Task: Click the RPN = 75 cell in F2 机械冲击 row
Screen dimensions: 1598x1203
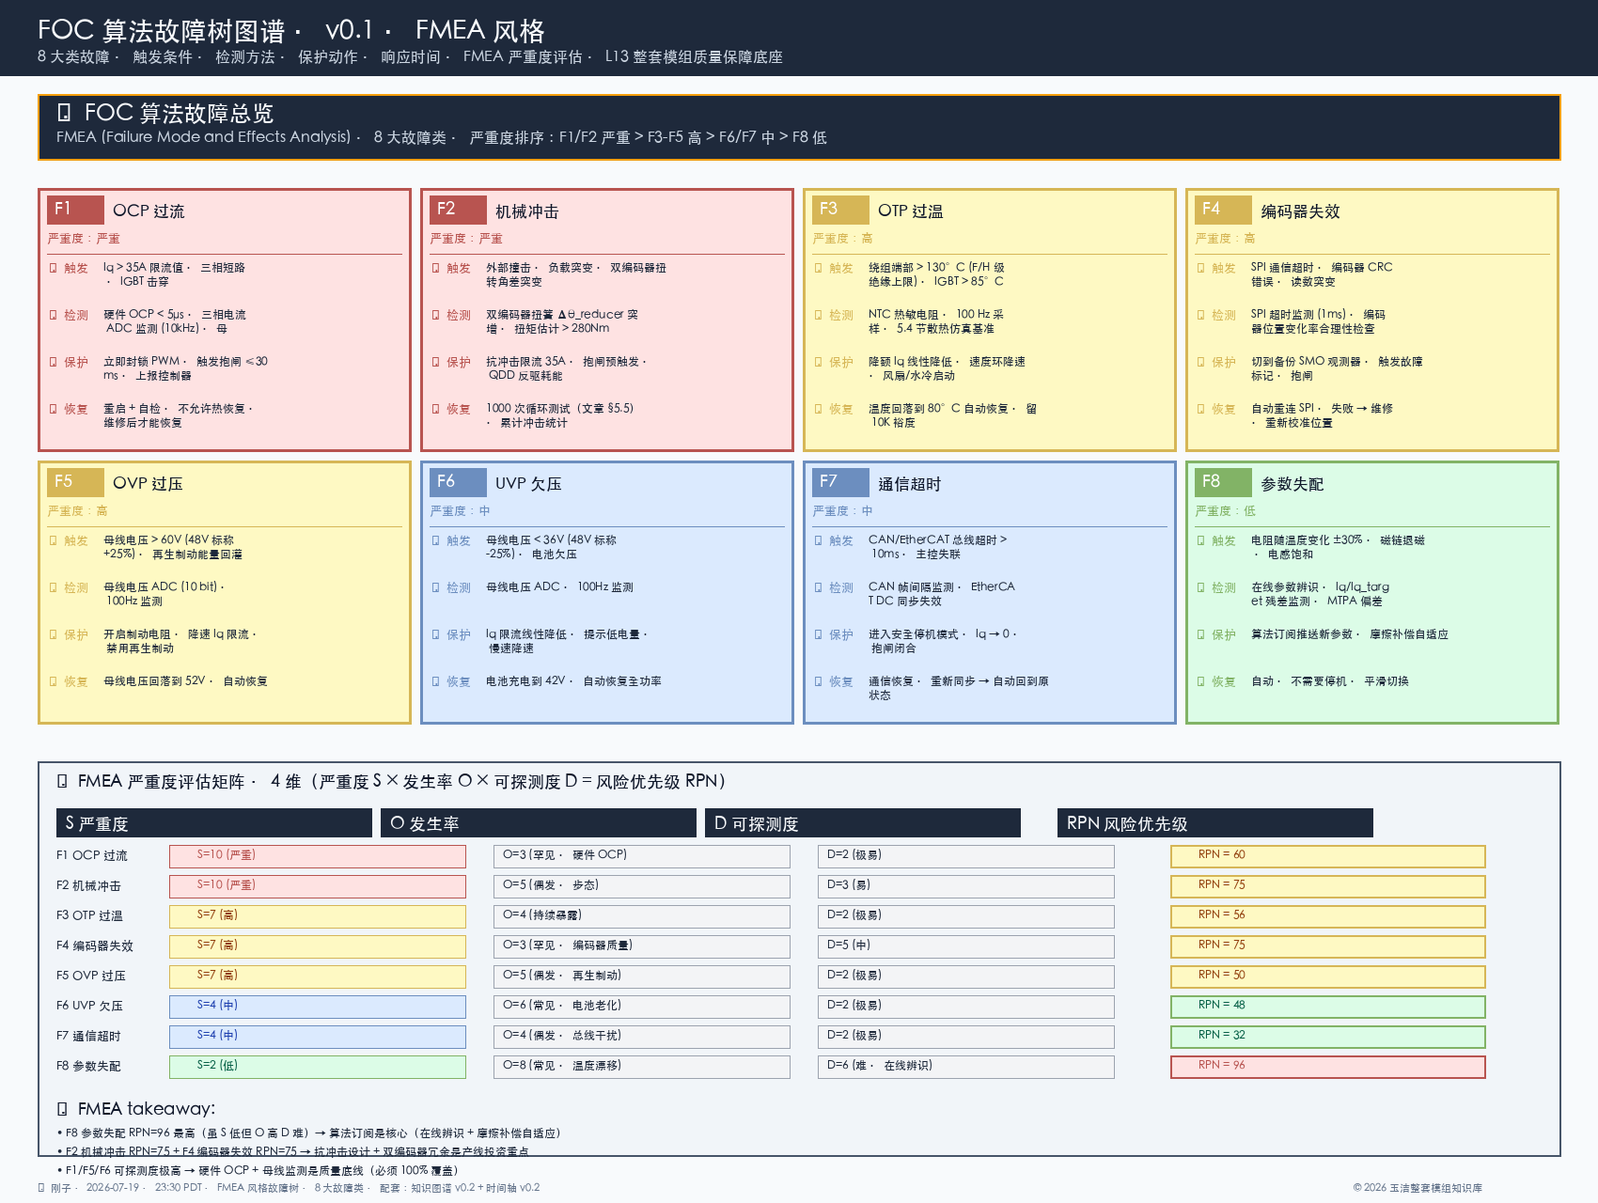Action: pos(1328,886)
